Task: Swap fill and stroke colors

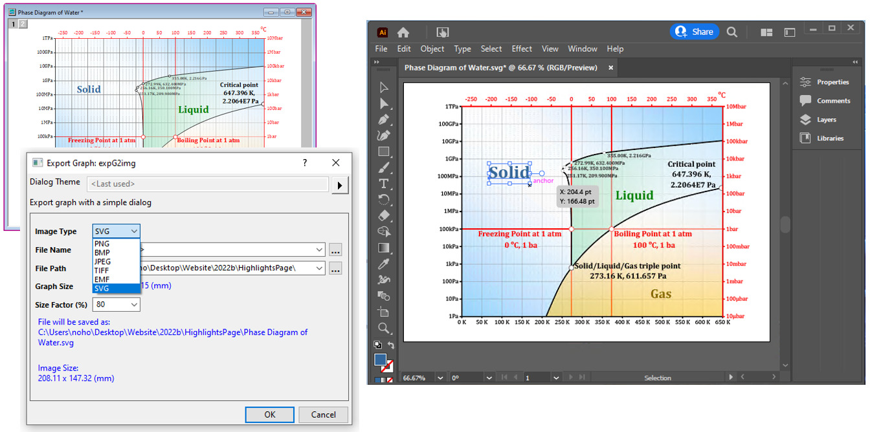Action: coord(391,345)
